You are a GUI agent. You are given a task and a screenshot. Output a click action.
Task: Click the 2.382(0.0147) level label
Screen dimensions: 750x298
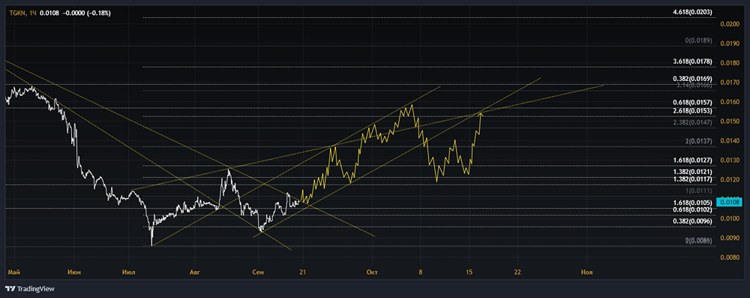coord(692,122)
